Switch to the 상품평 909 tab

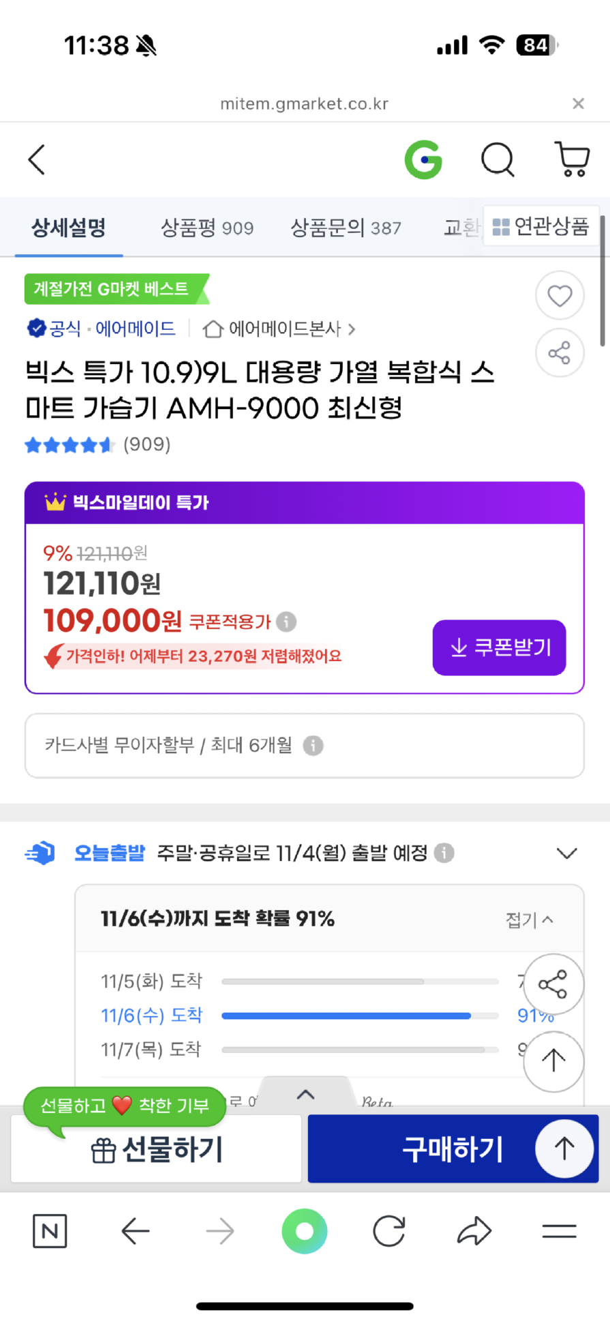pyautogui.click(x=207, y=228)
